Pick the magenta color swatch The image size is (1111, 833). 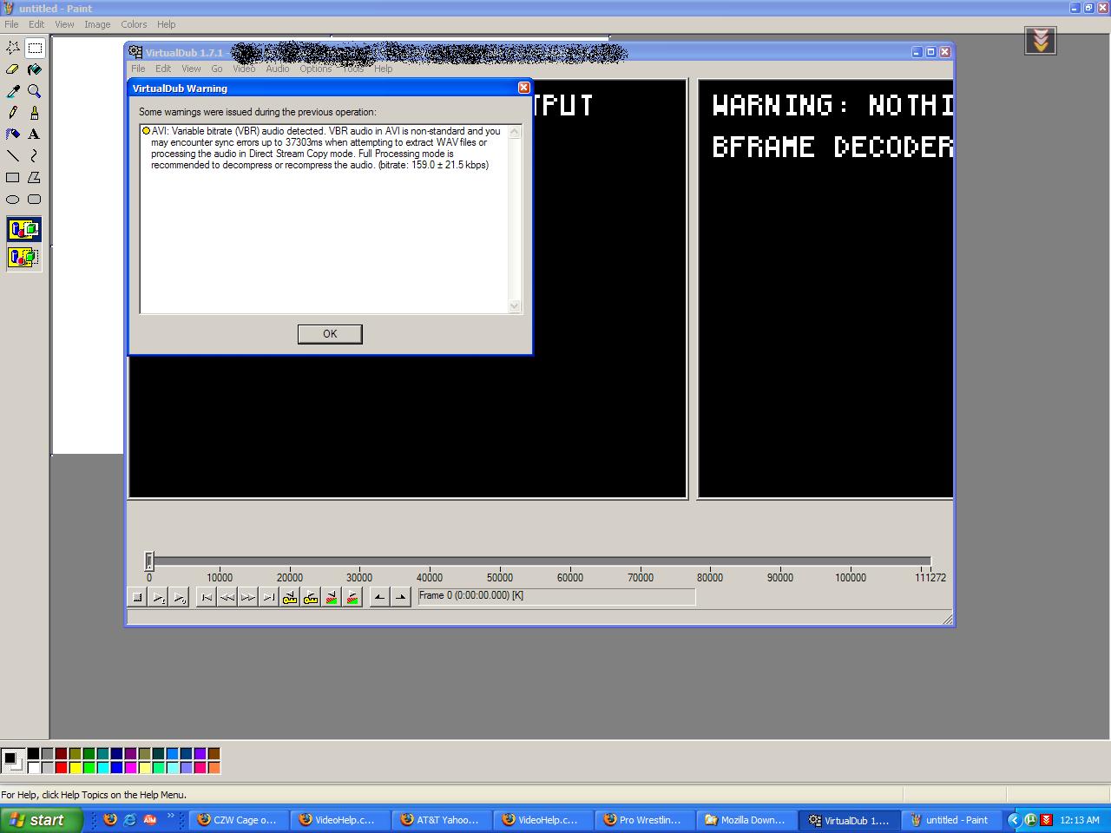click(x=130, y=768)
